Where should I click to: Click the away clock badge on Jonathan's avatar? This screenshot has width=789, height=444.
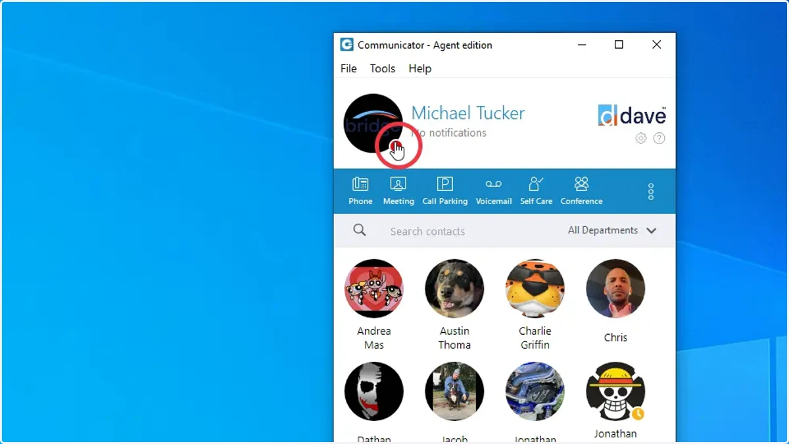click(x=638, y=414)
